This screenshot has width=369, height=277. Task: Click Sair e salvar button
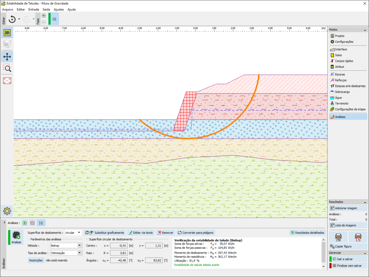(348, 259)
